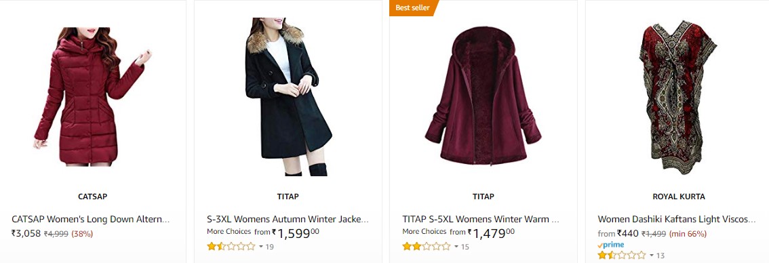Open the 19 reviews count link
This screenshot has width=769, height=263.
click(269, 247)
